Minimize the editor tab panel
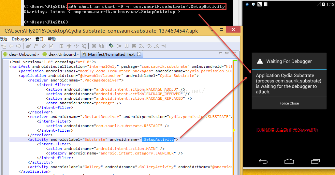Viewport: 335px width, 175px height. click(x=227, y=53)
